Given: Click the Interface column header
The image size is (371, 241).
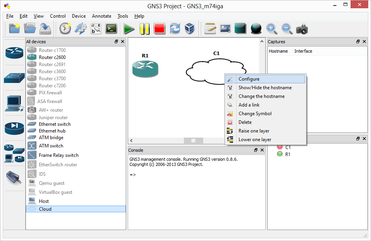Looking at the screenshot, I should click(x=303, y=51).
